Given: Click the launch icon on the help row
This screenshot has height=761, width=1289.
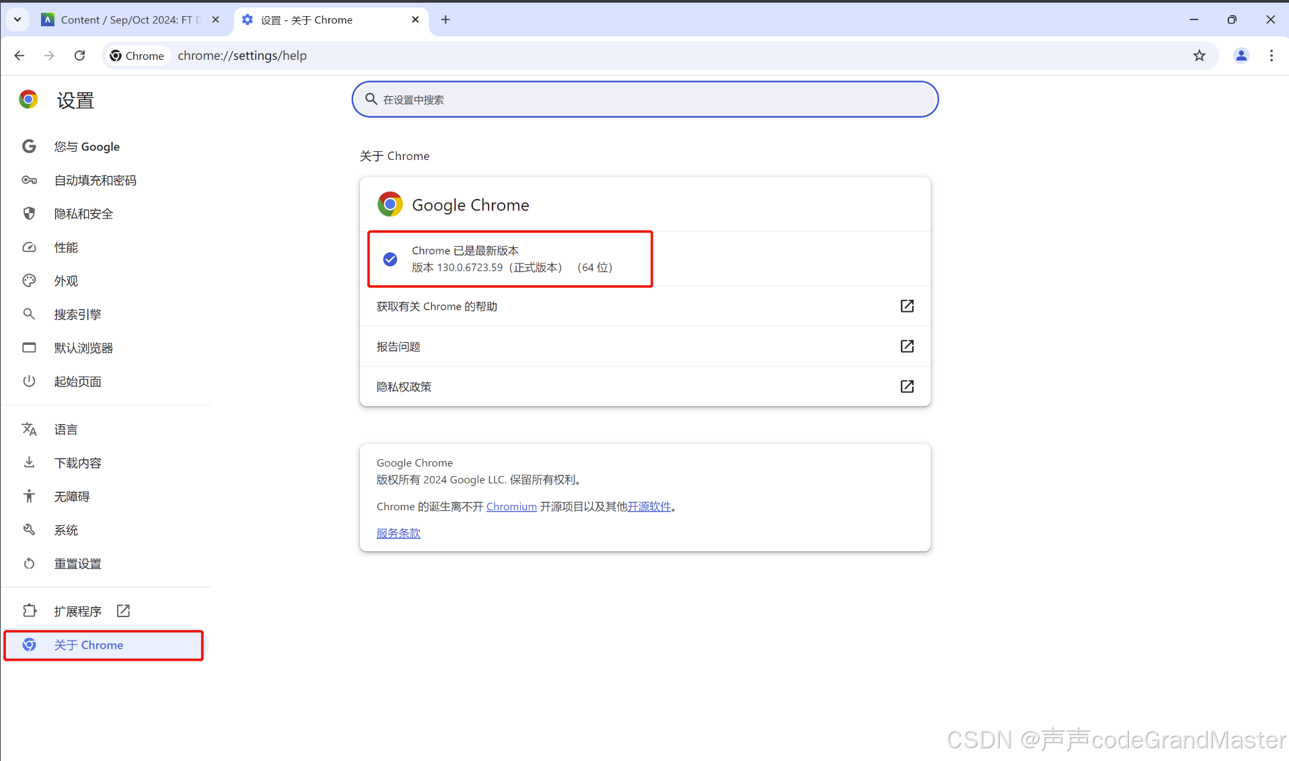Looking at the screenshot, I should (x=907, y=306).
